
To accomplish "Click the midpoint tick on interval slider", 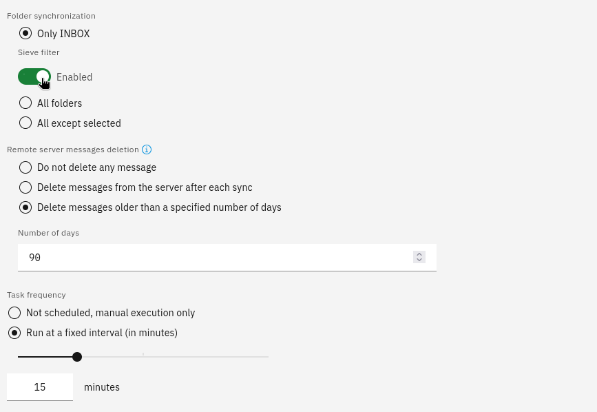I will pyautogui.click(x=143, y=355).
